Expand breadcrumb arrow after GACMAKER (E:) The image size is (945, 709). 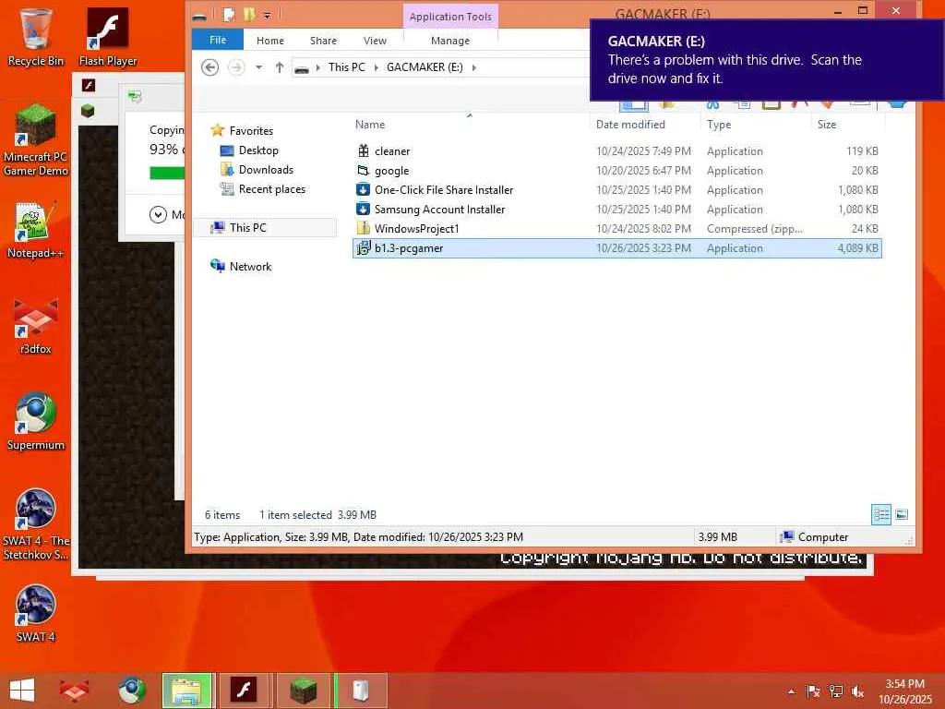point(473,66)
